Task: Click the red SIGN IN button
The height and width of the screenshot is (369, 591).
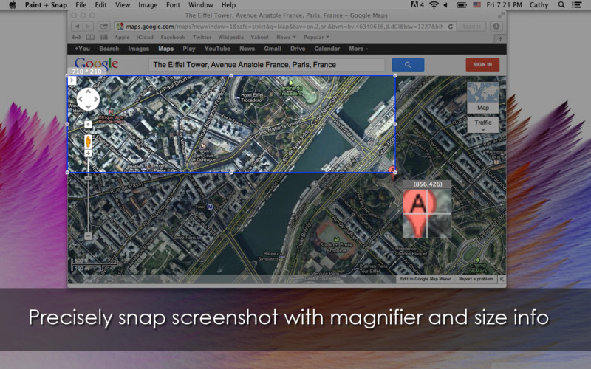Action: coord(482,65)
